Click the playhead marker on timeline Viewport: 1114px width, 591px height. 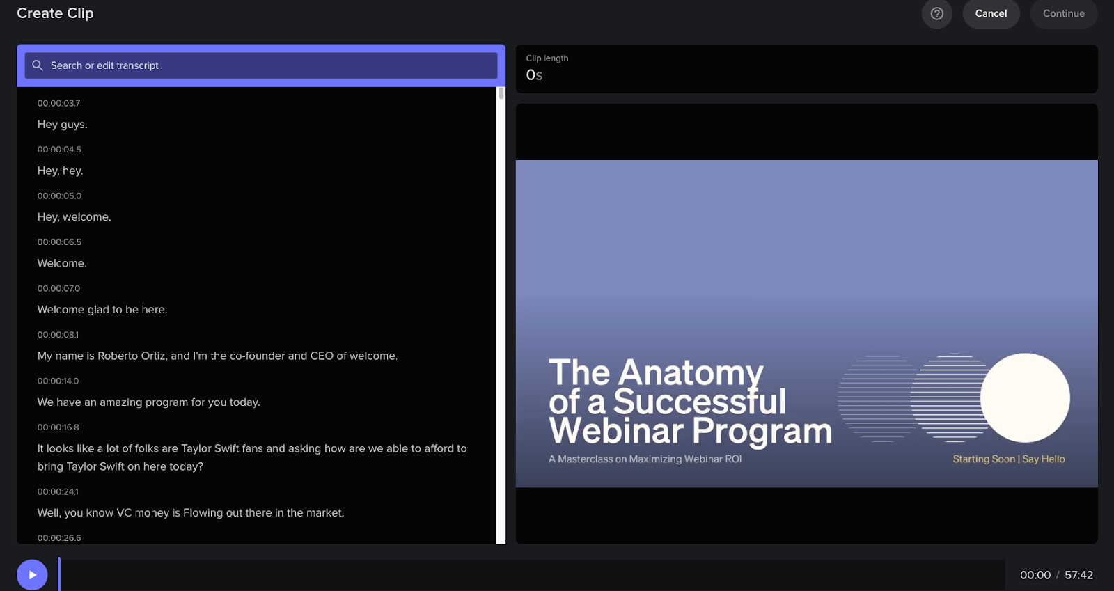point(59,574)
